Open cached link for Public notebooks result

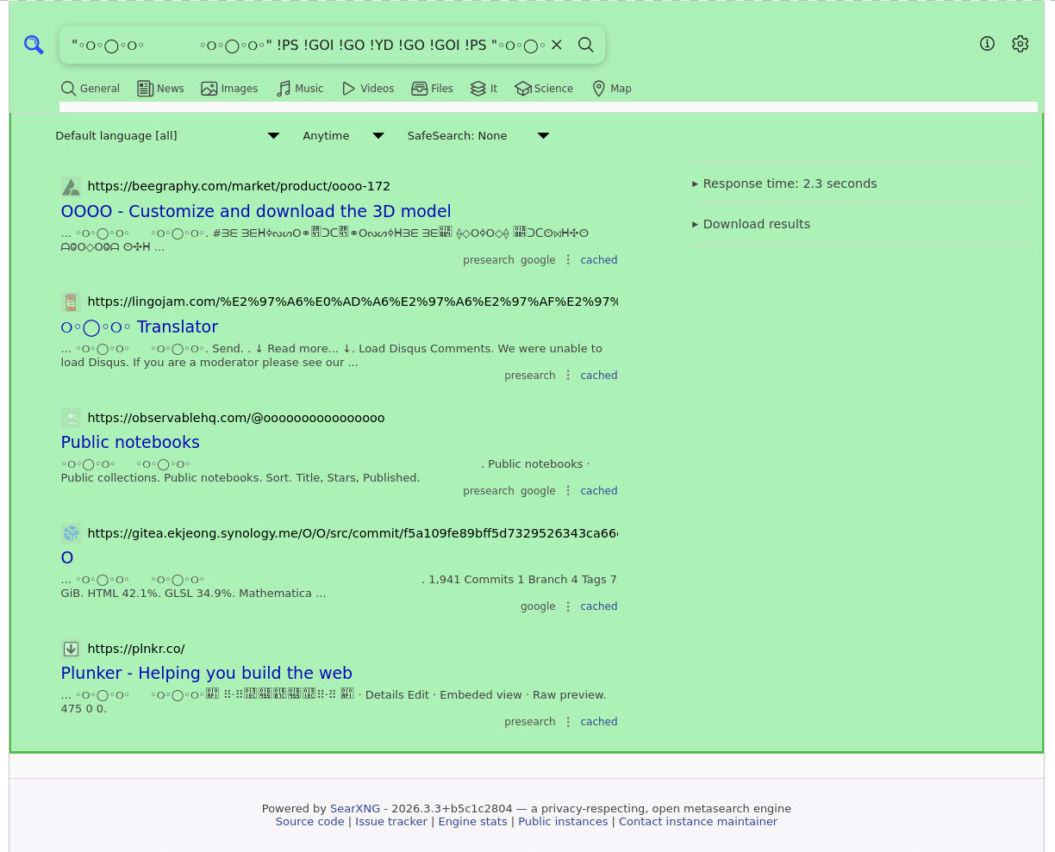coord(598,491)
